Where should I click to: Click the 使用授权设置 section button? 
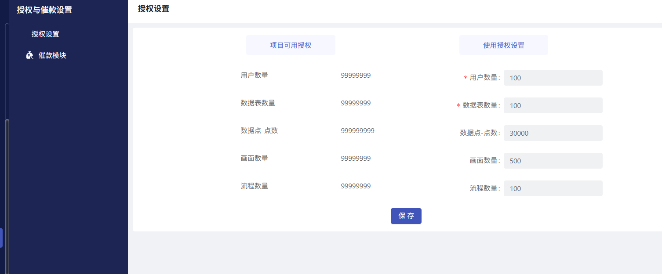[x=503, y=45]
